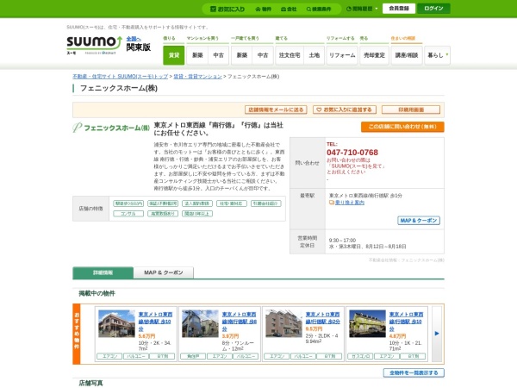The height and width of the screenshot is (388, 517).
Task: Follow the 全国へ link beside the logo
Action: (x=134, y=39)
